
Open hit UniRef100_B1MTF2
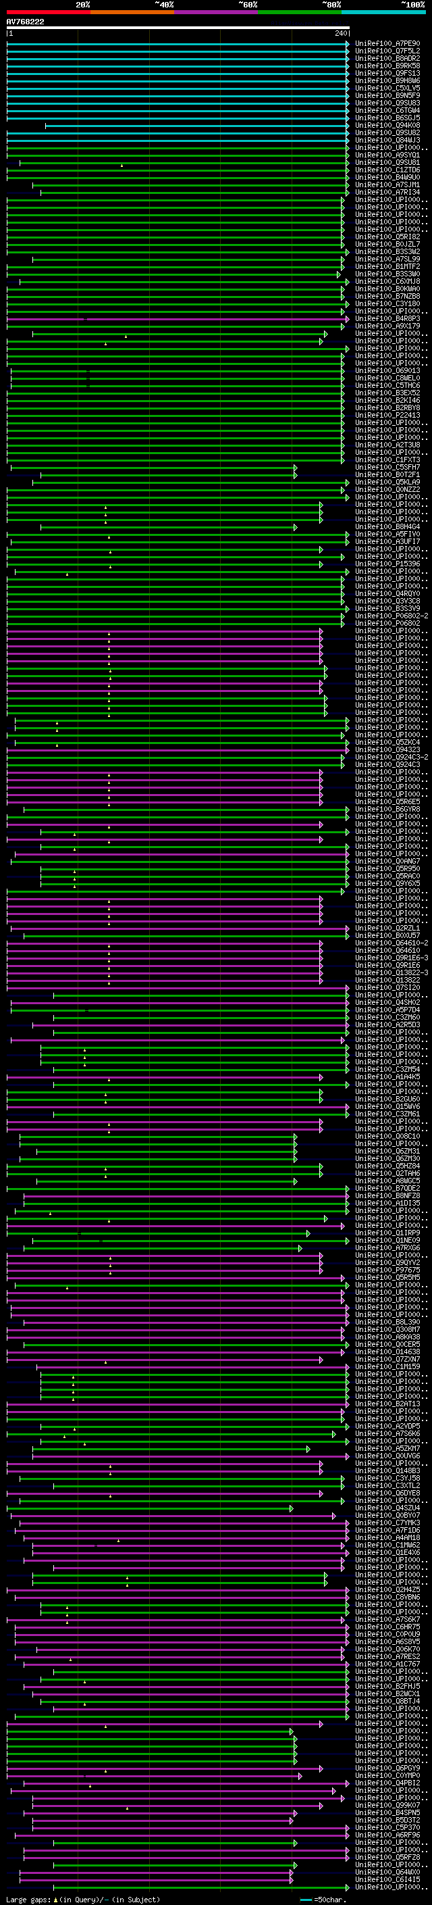(x=387, y=267)
